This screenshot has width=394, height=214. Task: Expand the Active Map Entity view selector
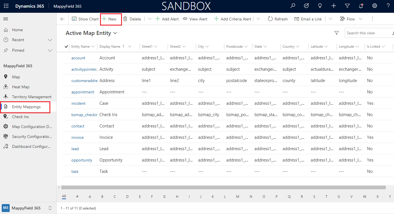(x=115, y=33)
